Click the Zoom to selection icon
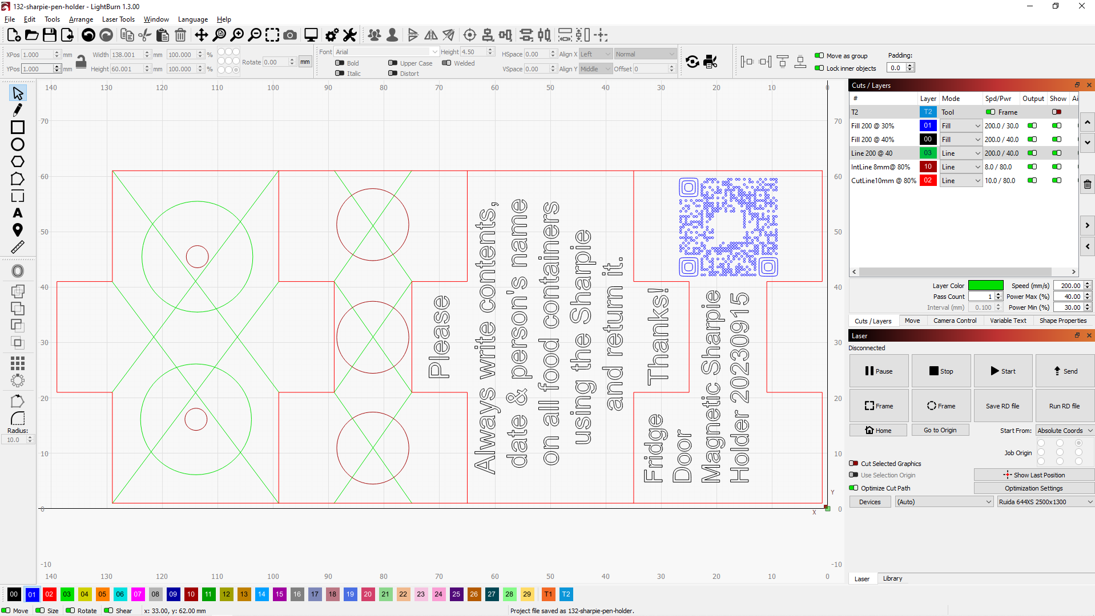The height and width of the screenshot is (616, 1095). 272,35
